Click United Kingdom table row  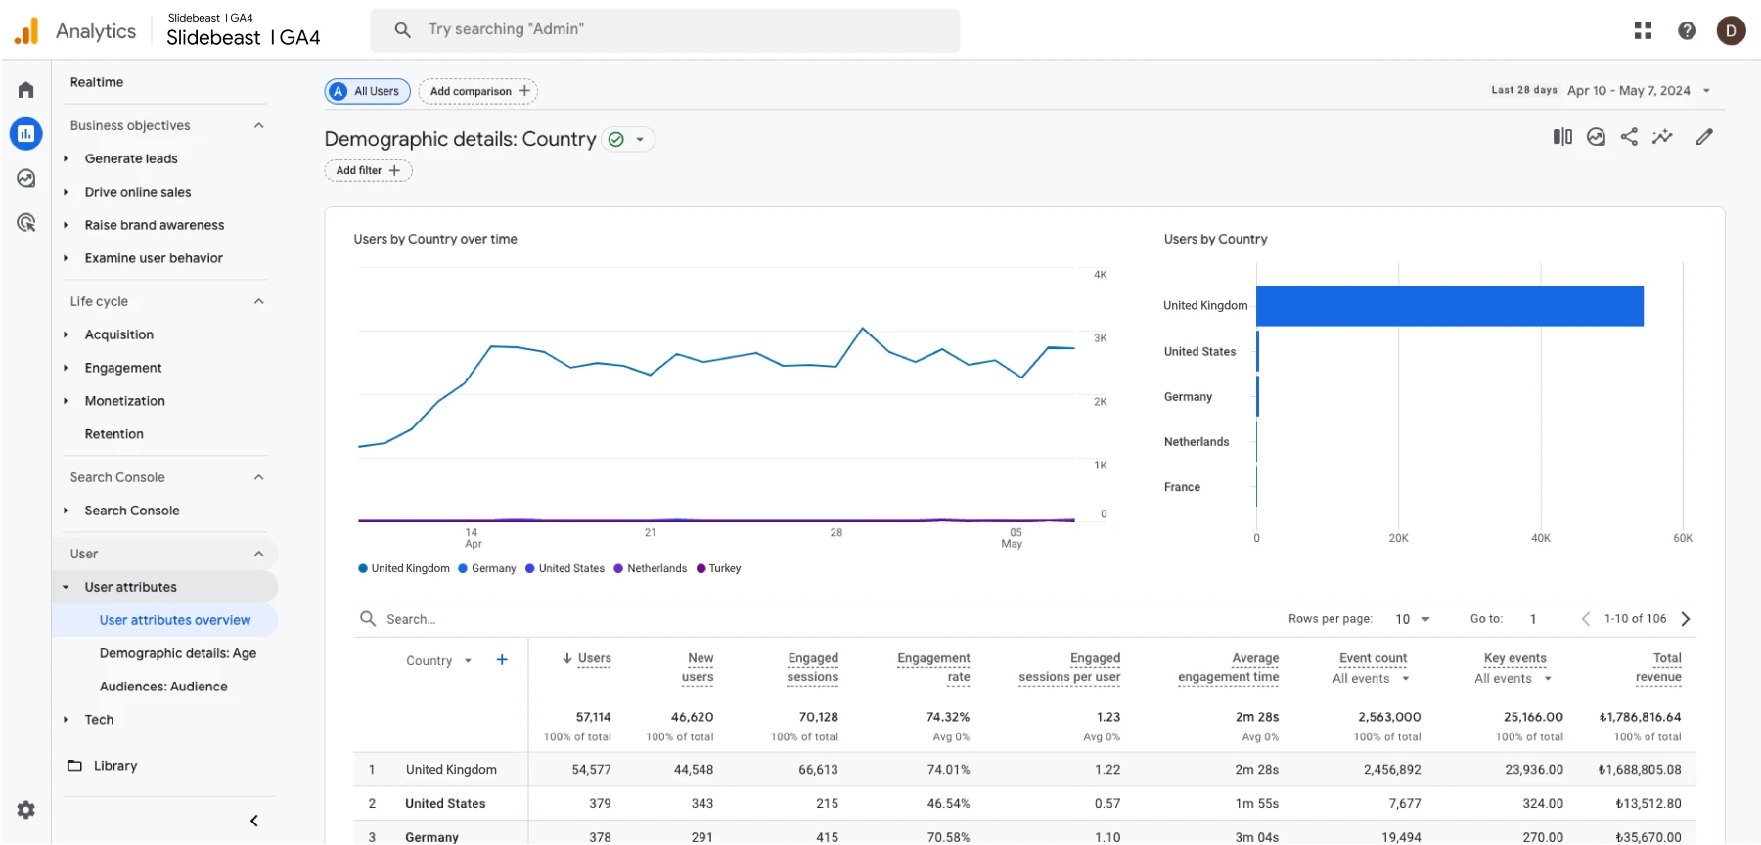pyautogui.click(x=1024, y=770)
